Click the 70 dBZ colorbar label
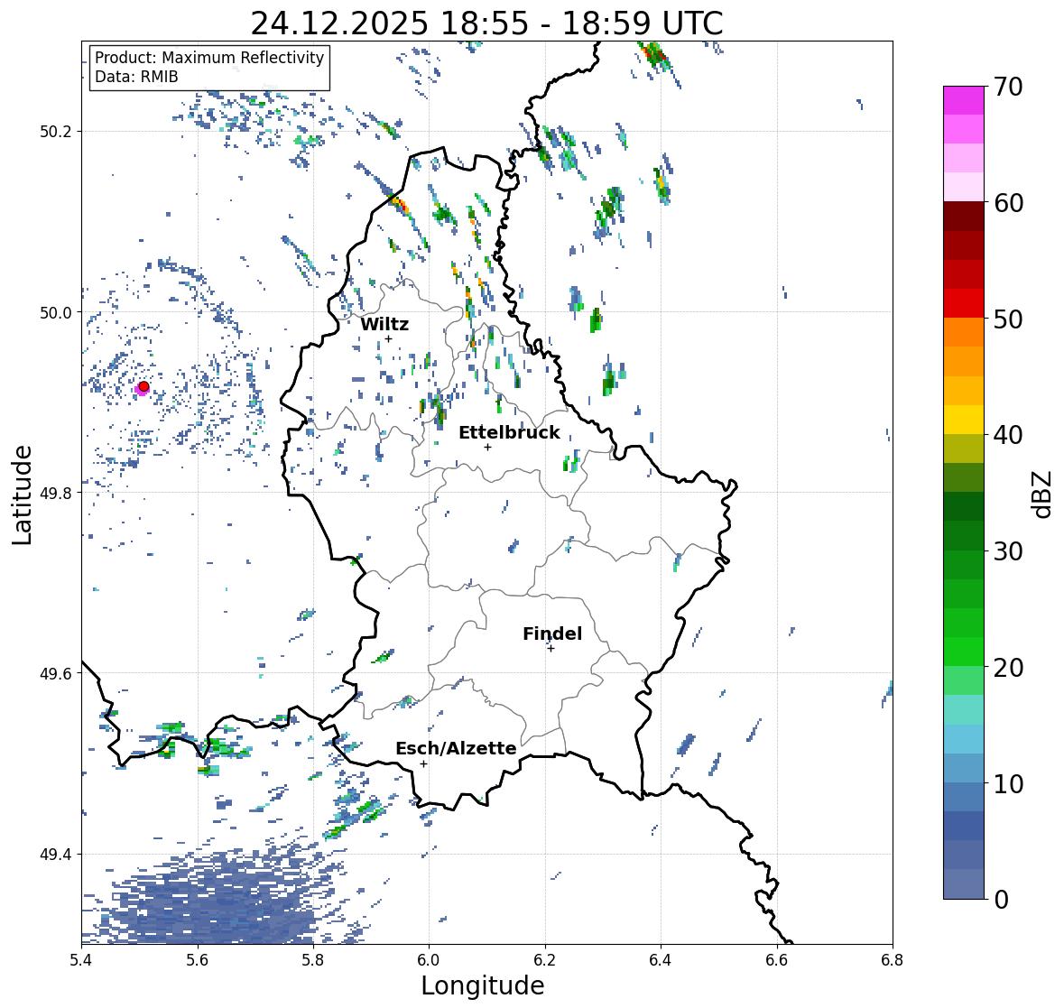 1008,87
